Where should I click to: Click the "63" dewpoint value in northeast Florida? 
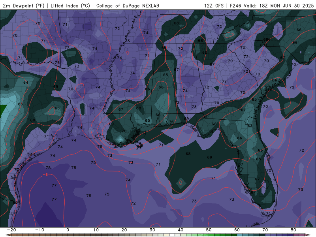250,126
